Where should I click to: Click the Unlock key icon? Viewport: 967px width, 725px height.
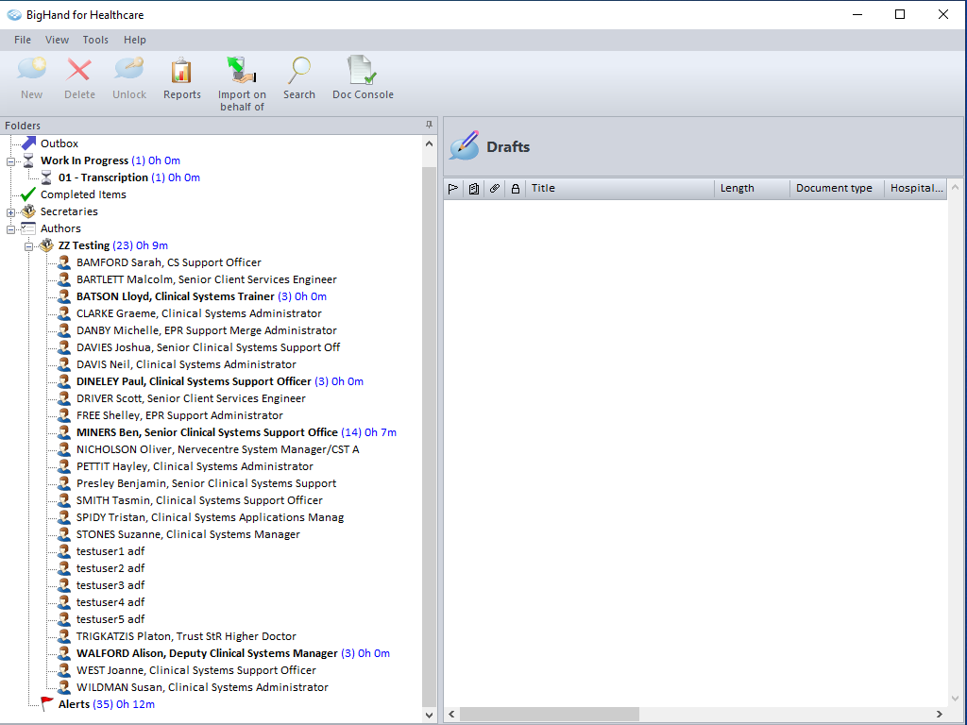[x=128, y=70]
